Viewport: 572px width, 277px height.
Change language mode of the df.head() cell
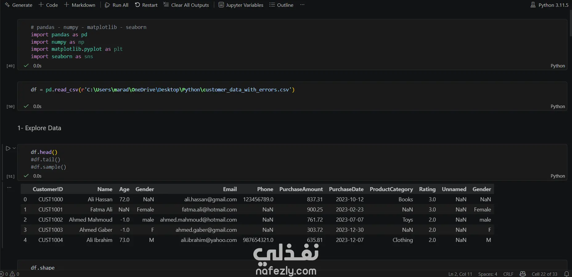point(558,176)
